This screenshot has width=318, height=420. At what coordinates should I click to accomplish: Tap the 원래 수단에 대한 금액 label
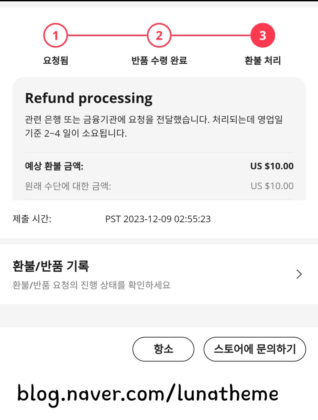(68, 186)
